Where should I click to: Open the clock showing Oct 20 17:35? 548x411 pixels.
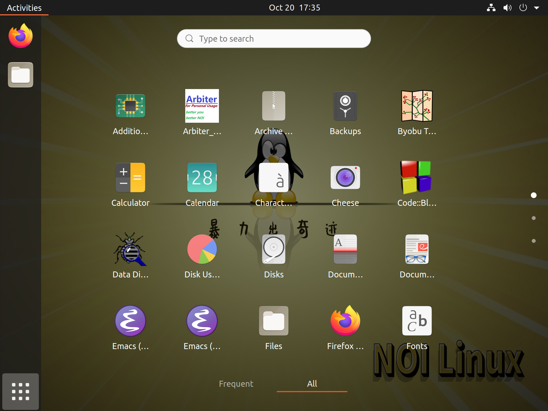pos(295,8)
